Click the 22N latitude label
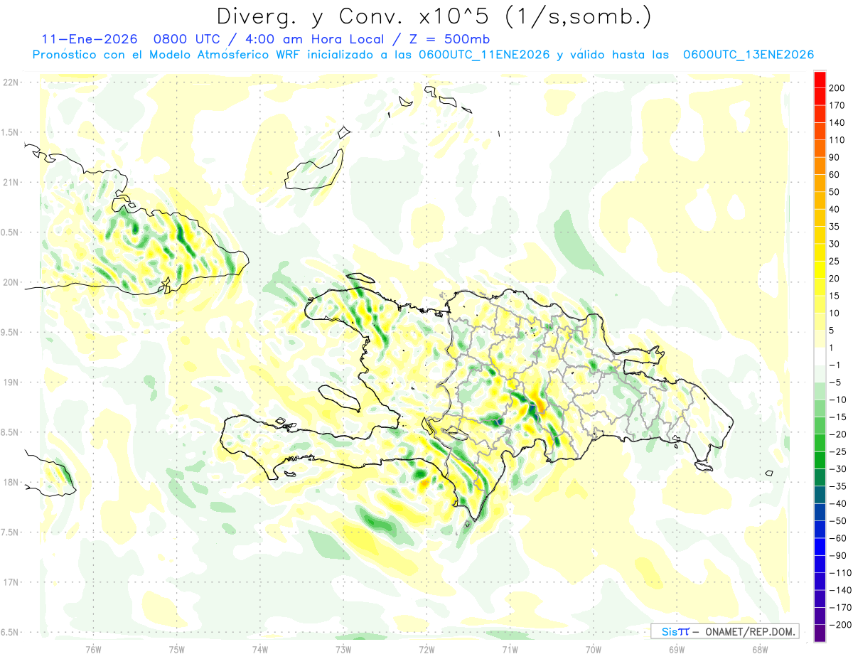Screen dimensions: 853x659 click(x=10, y=82)
